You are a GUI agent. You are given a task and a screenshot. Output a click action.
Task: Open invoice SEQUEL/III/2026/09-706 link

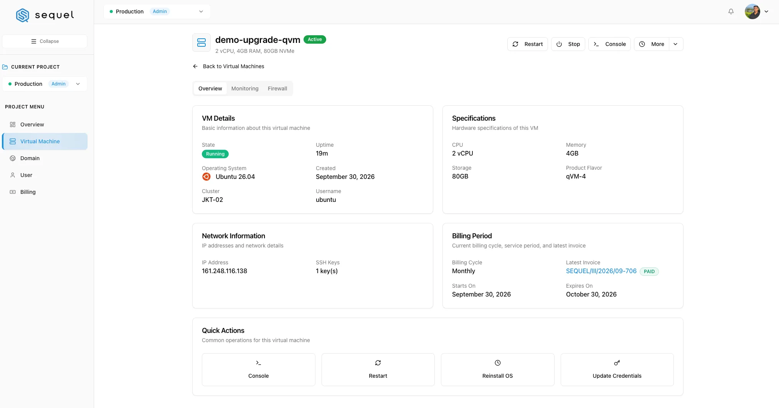click(x=601, y=271)
